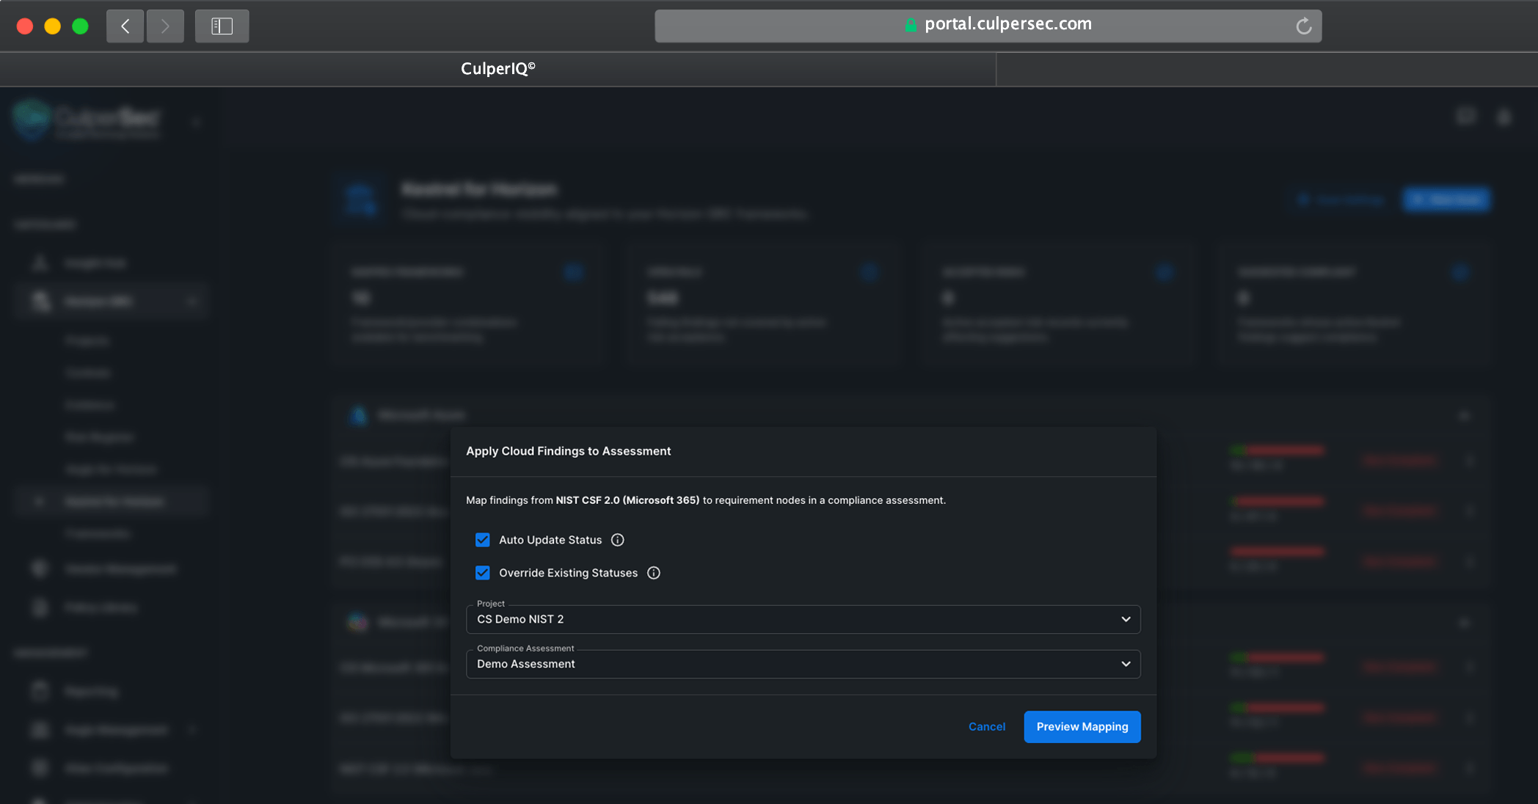Toggle the Auto Update Status checkbox
This screenshot has height=804, width=1538.
pos(482,540)
